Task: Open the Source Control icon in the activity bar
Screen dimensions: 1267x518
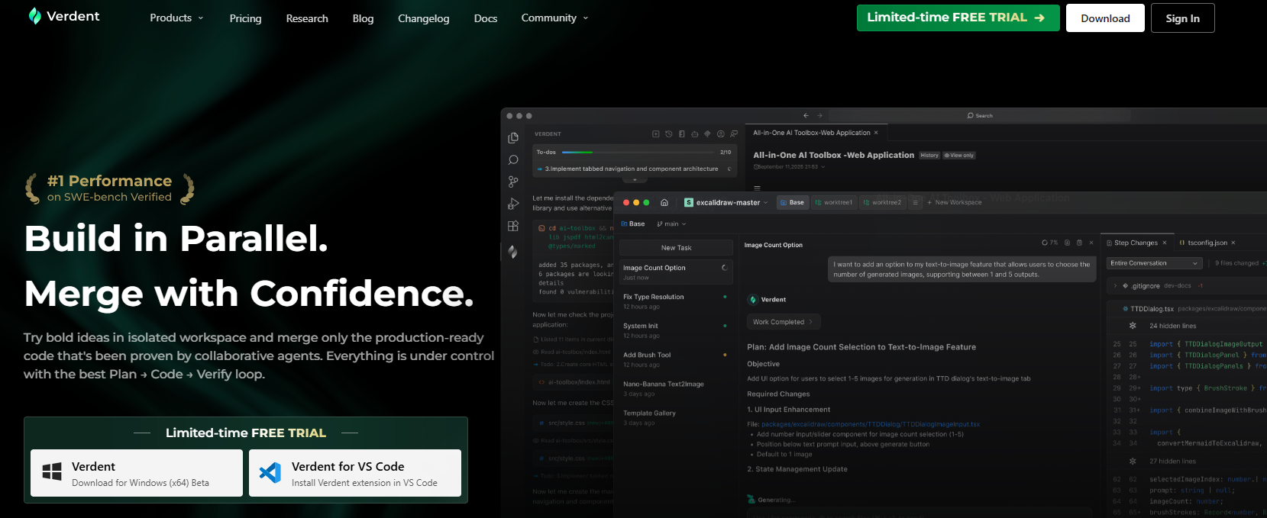Action: (x=513, y=182)
